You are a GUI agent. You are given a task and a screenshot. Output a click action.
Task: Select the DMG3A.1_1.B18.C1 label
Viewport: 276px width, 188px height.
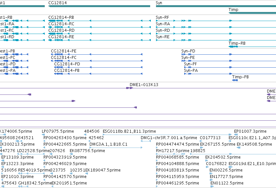(108, 144)
